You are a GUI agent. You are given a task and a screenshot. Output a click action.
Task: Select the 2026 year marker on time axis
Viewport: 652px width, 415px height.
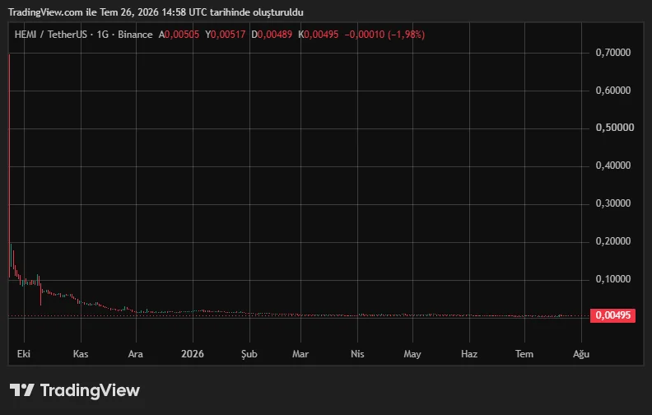[193, 354]
